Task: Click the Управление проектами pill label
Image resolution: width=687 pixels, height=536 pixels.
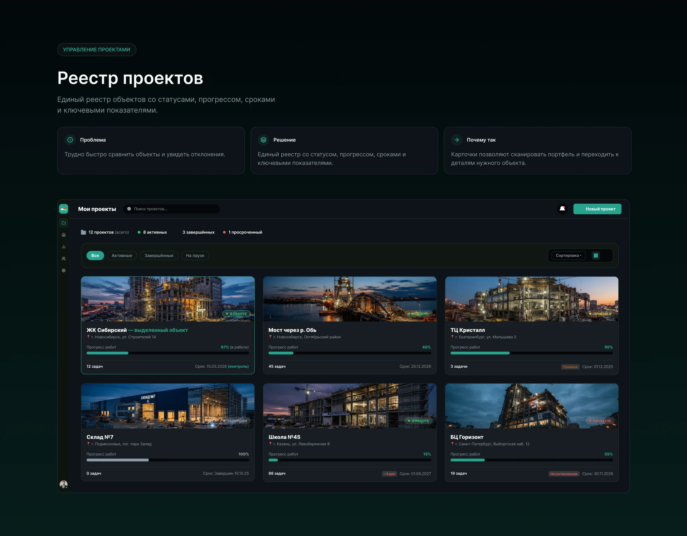Action: pyautogui.click(x=97, y=49)
